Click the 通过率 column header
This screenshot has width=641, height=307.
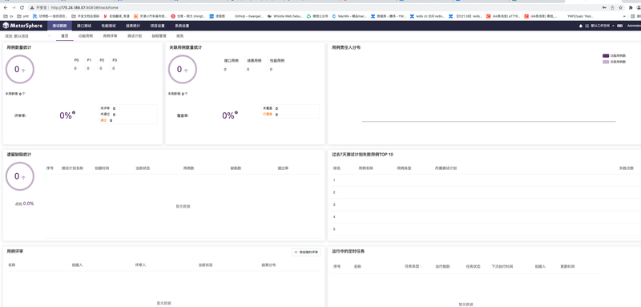(x=284, y=168)
